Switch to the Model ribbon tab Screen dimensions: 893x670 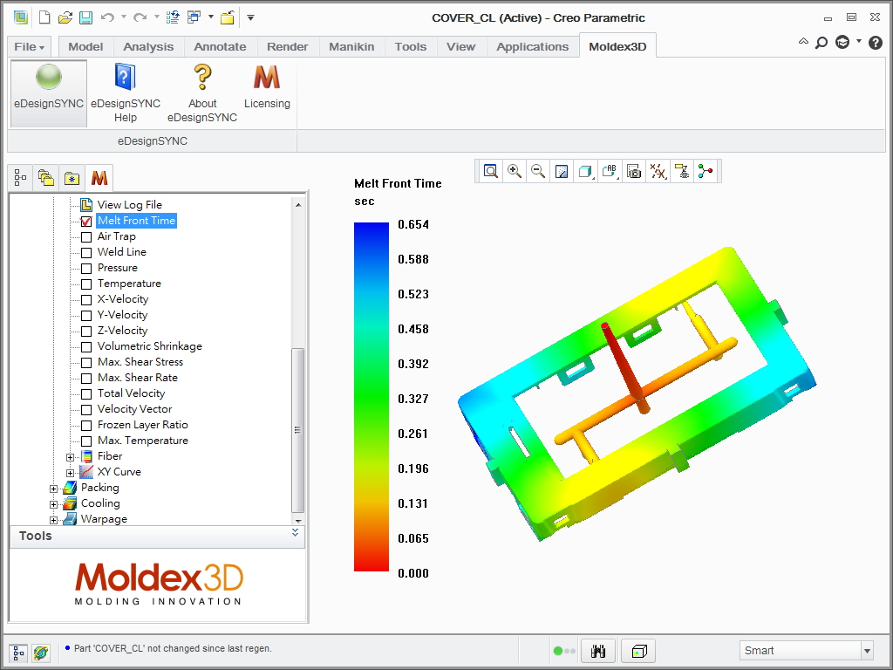(x=85, y=47)
